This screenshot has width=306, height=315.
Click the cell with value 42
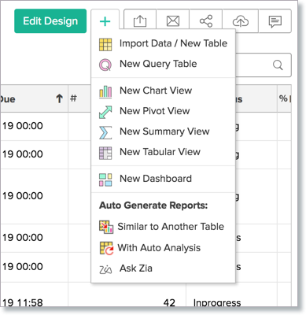coord(169,302)
